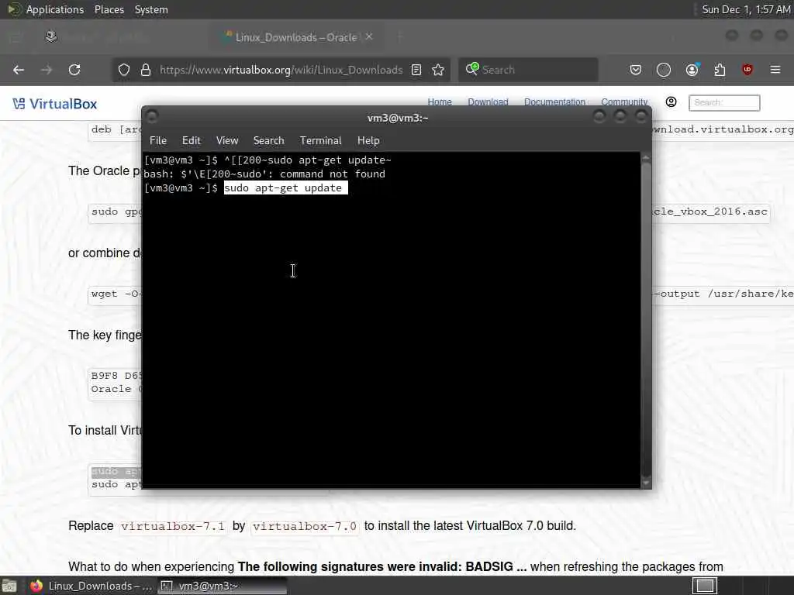794x595 pixels.
Task: Open the terminal Search menu
Action: coord(268,141)
